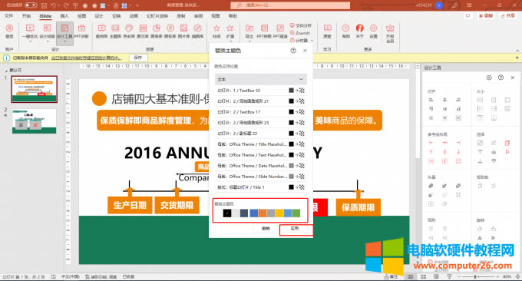Click the search box in title bar
Viewport: 522px width, 281px height.
[x=290, y=5]
